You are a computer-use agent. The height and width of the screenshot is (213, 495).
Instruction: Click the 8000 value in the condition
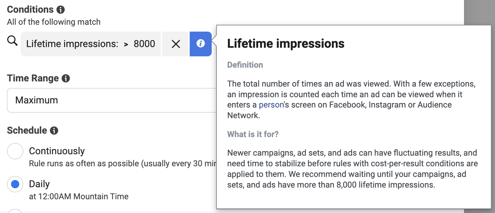[x=144, y=44]
